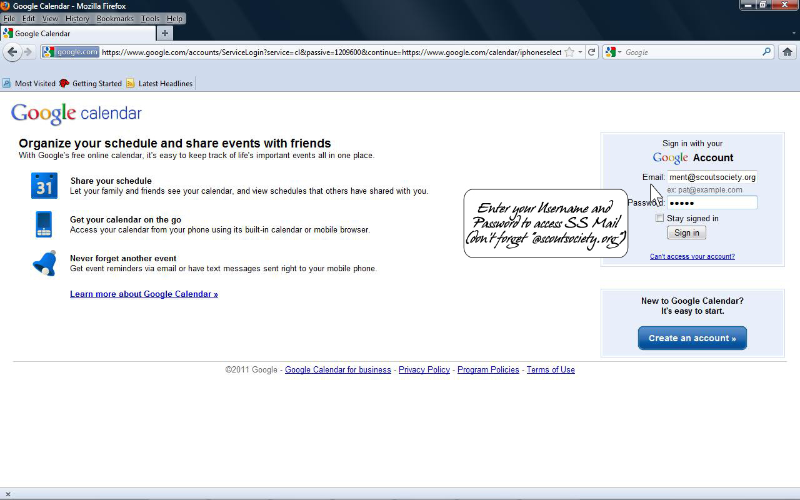Open Can't access your account link
Screen dimensions: 800x500
coord(692,256)
